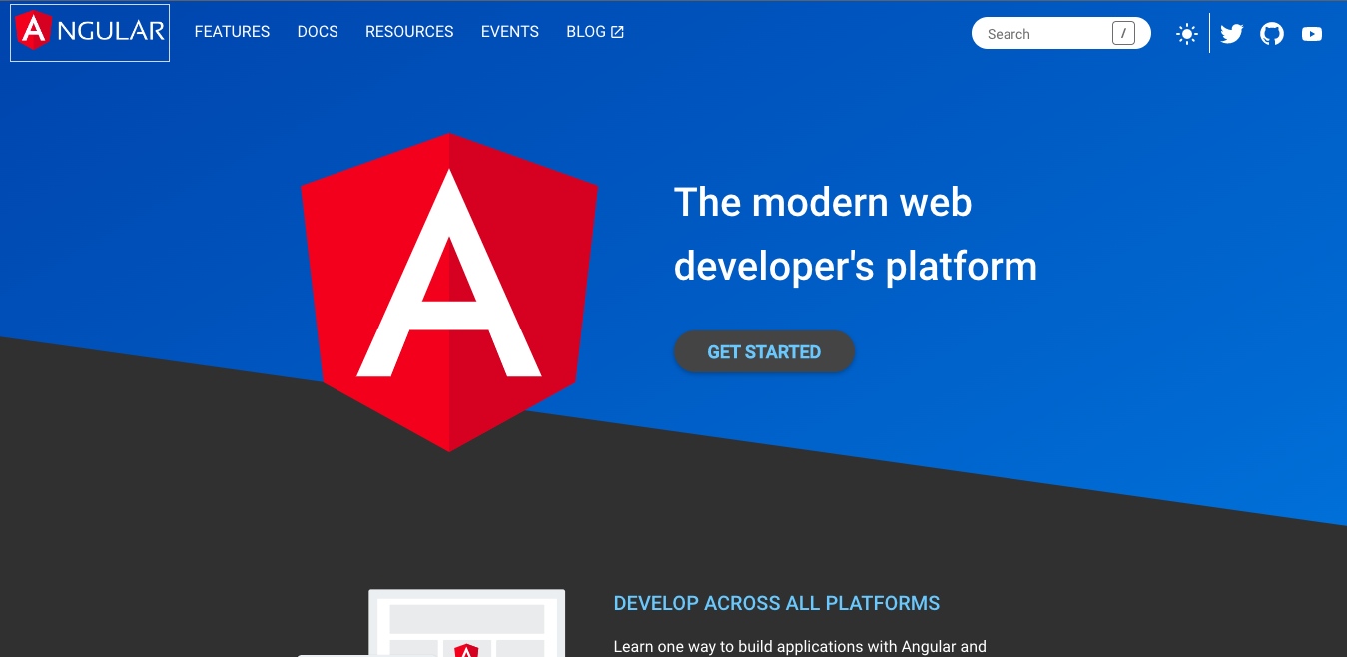The width and height of the screenshot is (1347, 657).
Task: Toggle light/dark theme with sun icon
Action: [1186, 34]
